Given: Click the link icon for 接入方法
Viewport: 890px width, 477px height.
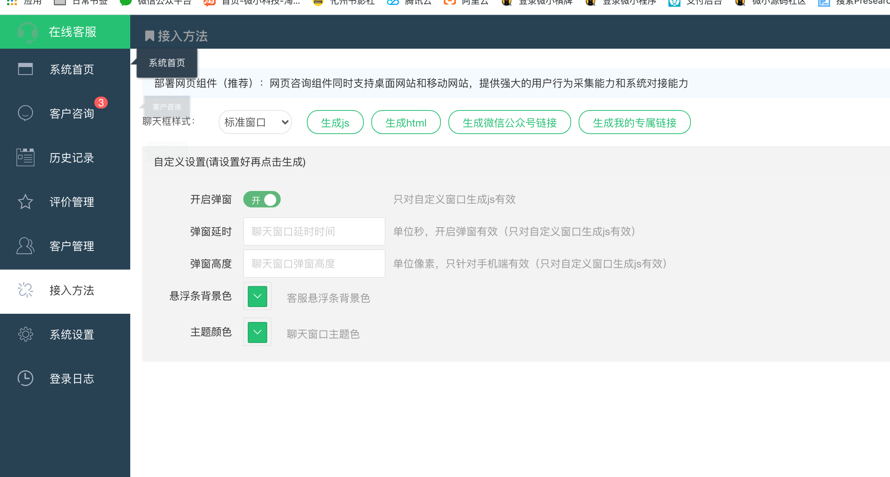Looking at the screenshot, I should point(25,290).
